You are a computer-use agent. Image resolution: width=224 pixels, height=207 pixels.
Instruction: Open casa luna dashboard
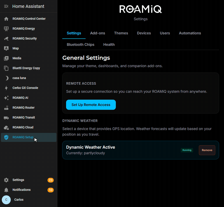click(x=19, y=78)
